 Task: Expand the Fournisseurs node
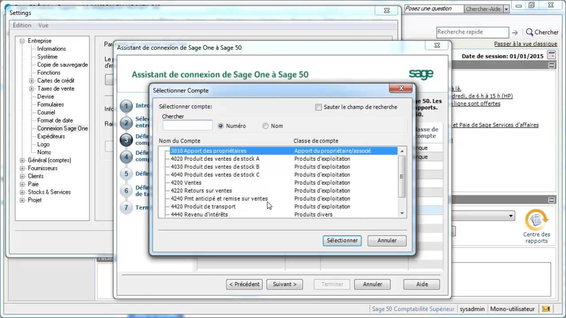[x=22, y=168]
